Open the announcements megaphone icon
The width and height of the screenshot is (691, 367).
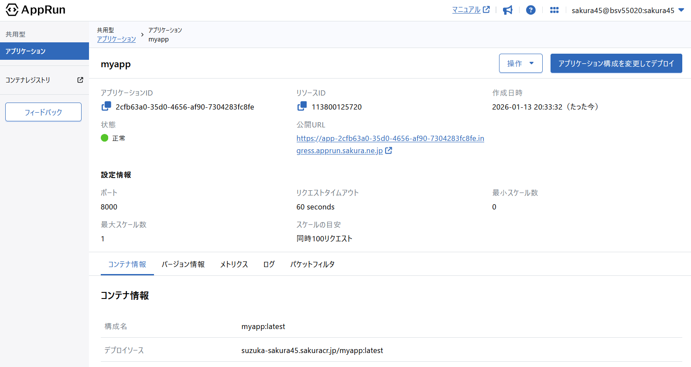(x=508, y=10)
